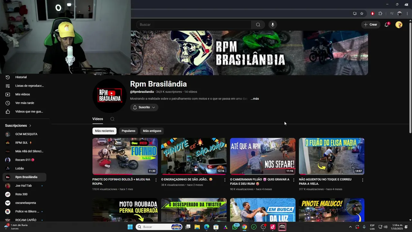
Task: Open Chrome profile avatar in toolbar
Action: coord(399,14)
